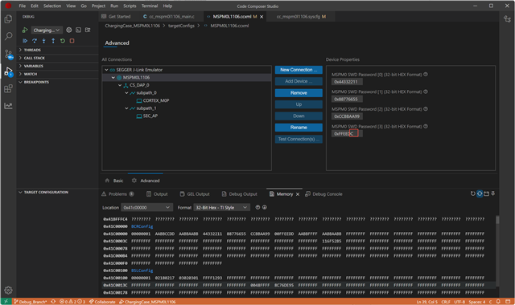Open the graph/chart view in the activity bar
The width and height of the screenshot is (515, 305).
click(x=8, y=106)
